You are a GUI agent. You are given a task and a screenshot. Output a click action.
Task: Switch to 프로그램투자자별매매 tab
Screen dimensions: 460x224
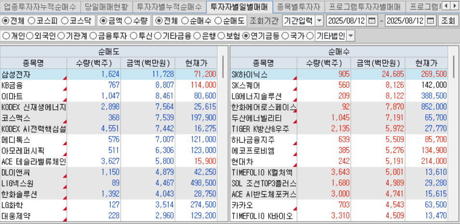pyautogui.click(x=364, y=6)
